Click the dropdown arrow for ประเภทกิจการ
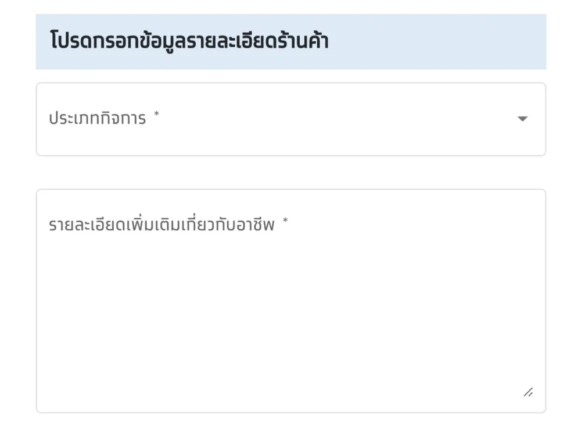Screen dimensions: 581x433 click(522, 119)
